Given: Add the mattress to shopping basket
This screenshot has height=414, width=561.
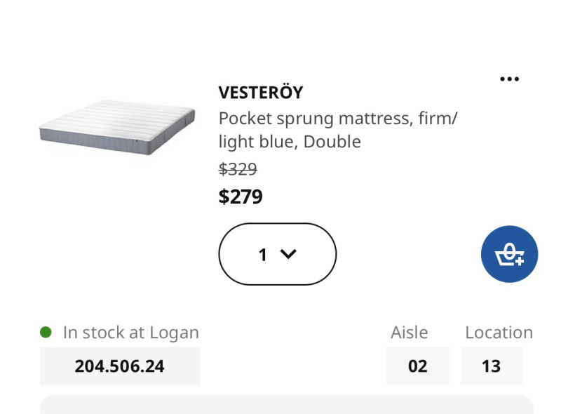Looking at the screenshot, I should (509, 254).
